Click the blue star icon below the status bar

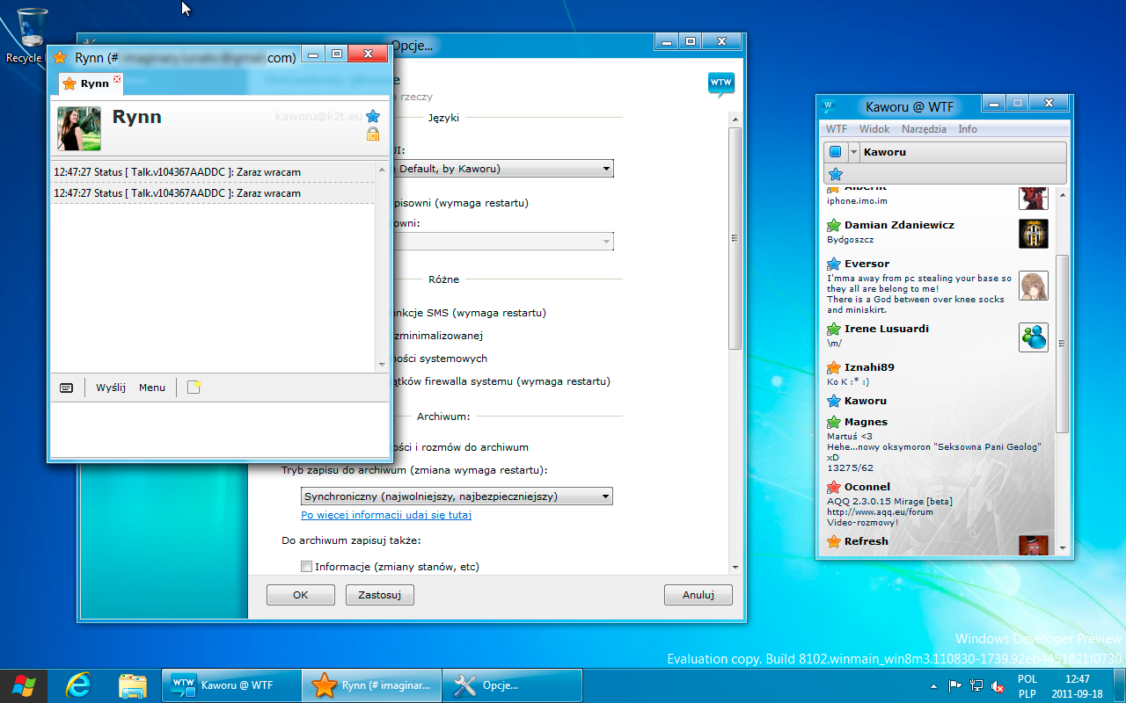click(836, 174)
